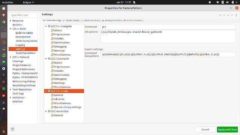The width and height of the screenshot is (240, 135).
Task: Open the Brave browser from the dock
Action: (4, 15)
